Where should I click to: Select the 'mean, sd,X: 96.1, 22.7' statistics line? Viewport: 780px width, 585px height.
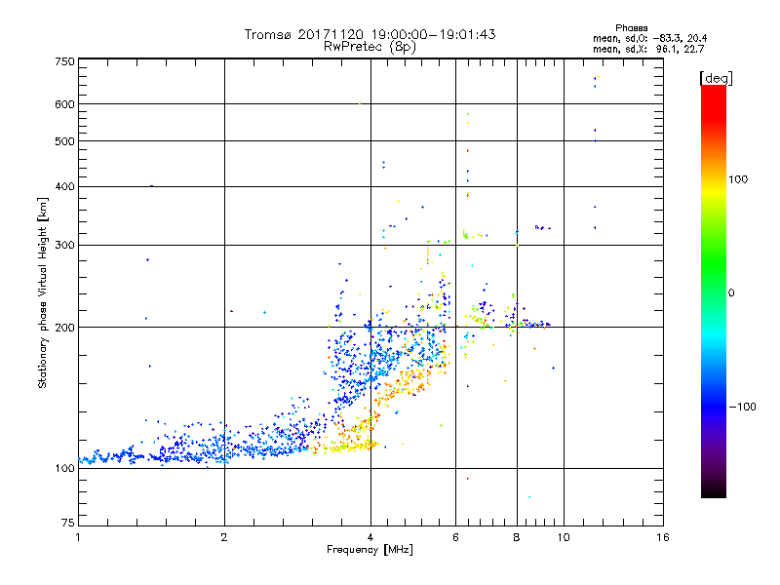(x=648, y=50)
